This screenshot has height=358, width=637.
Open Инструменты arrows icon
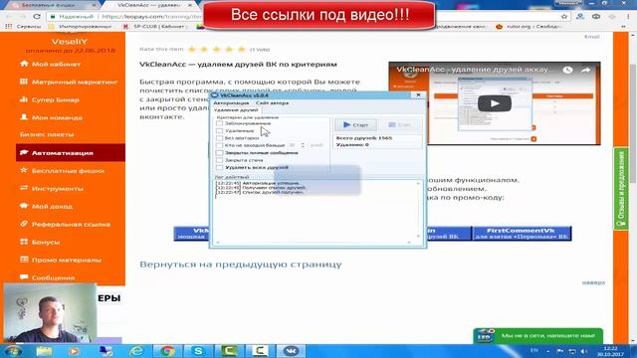[x=24, y=188]
